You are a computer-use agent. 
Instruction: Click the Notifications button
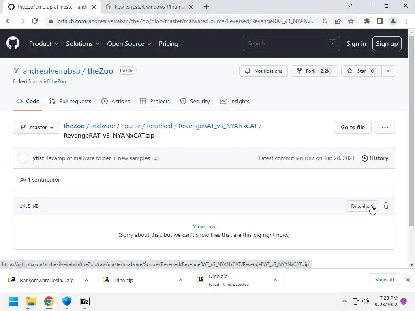263,71
